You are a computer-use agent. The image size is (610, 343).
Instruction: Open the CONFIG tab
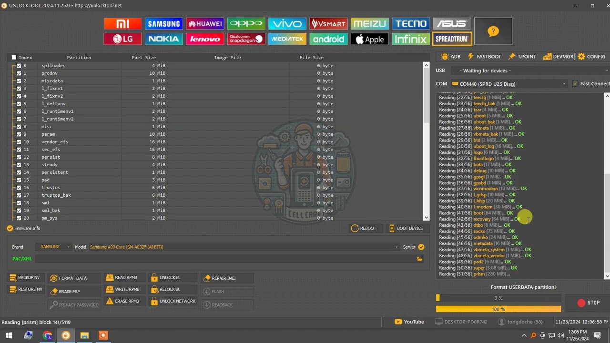click(591, 57)
